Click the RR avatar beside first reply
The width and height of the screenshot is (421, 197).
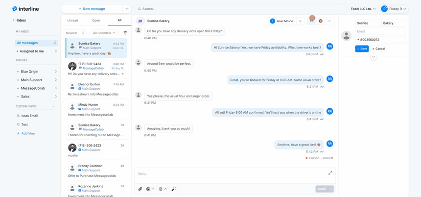tap(330, 47)
